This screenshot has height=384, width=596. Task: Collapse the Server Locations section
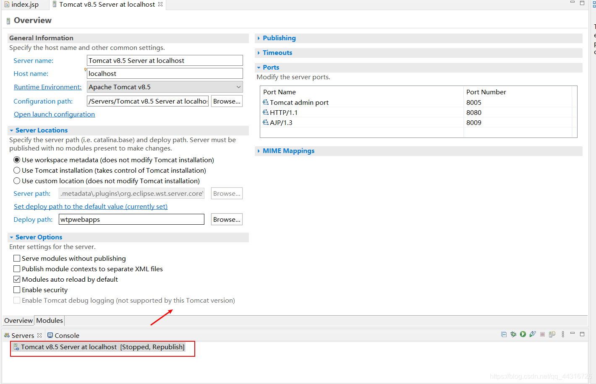[x=11, y=130]
